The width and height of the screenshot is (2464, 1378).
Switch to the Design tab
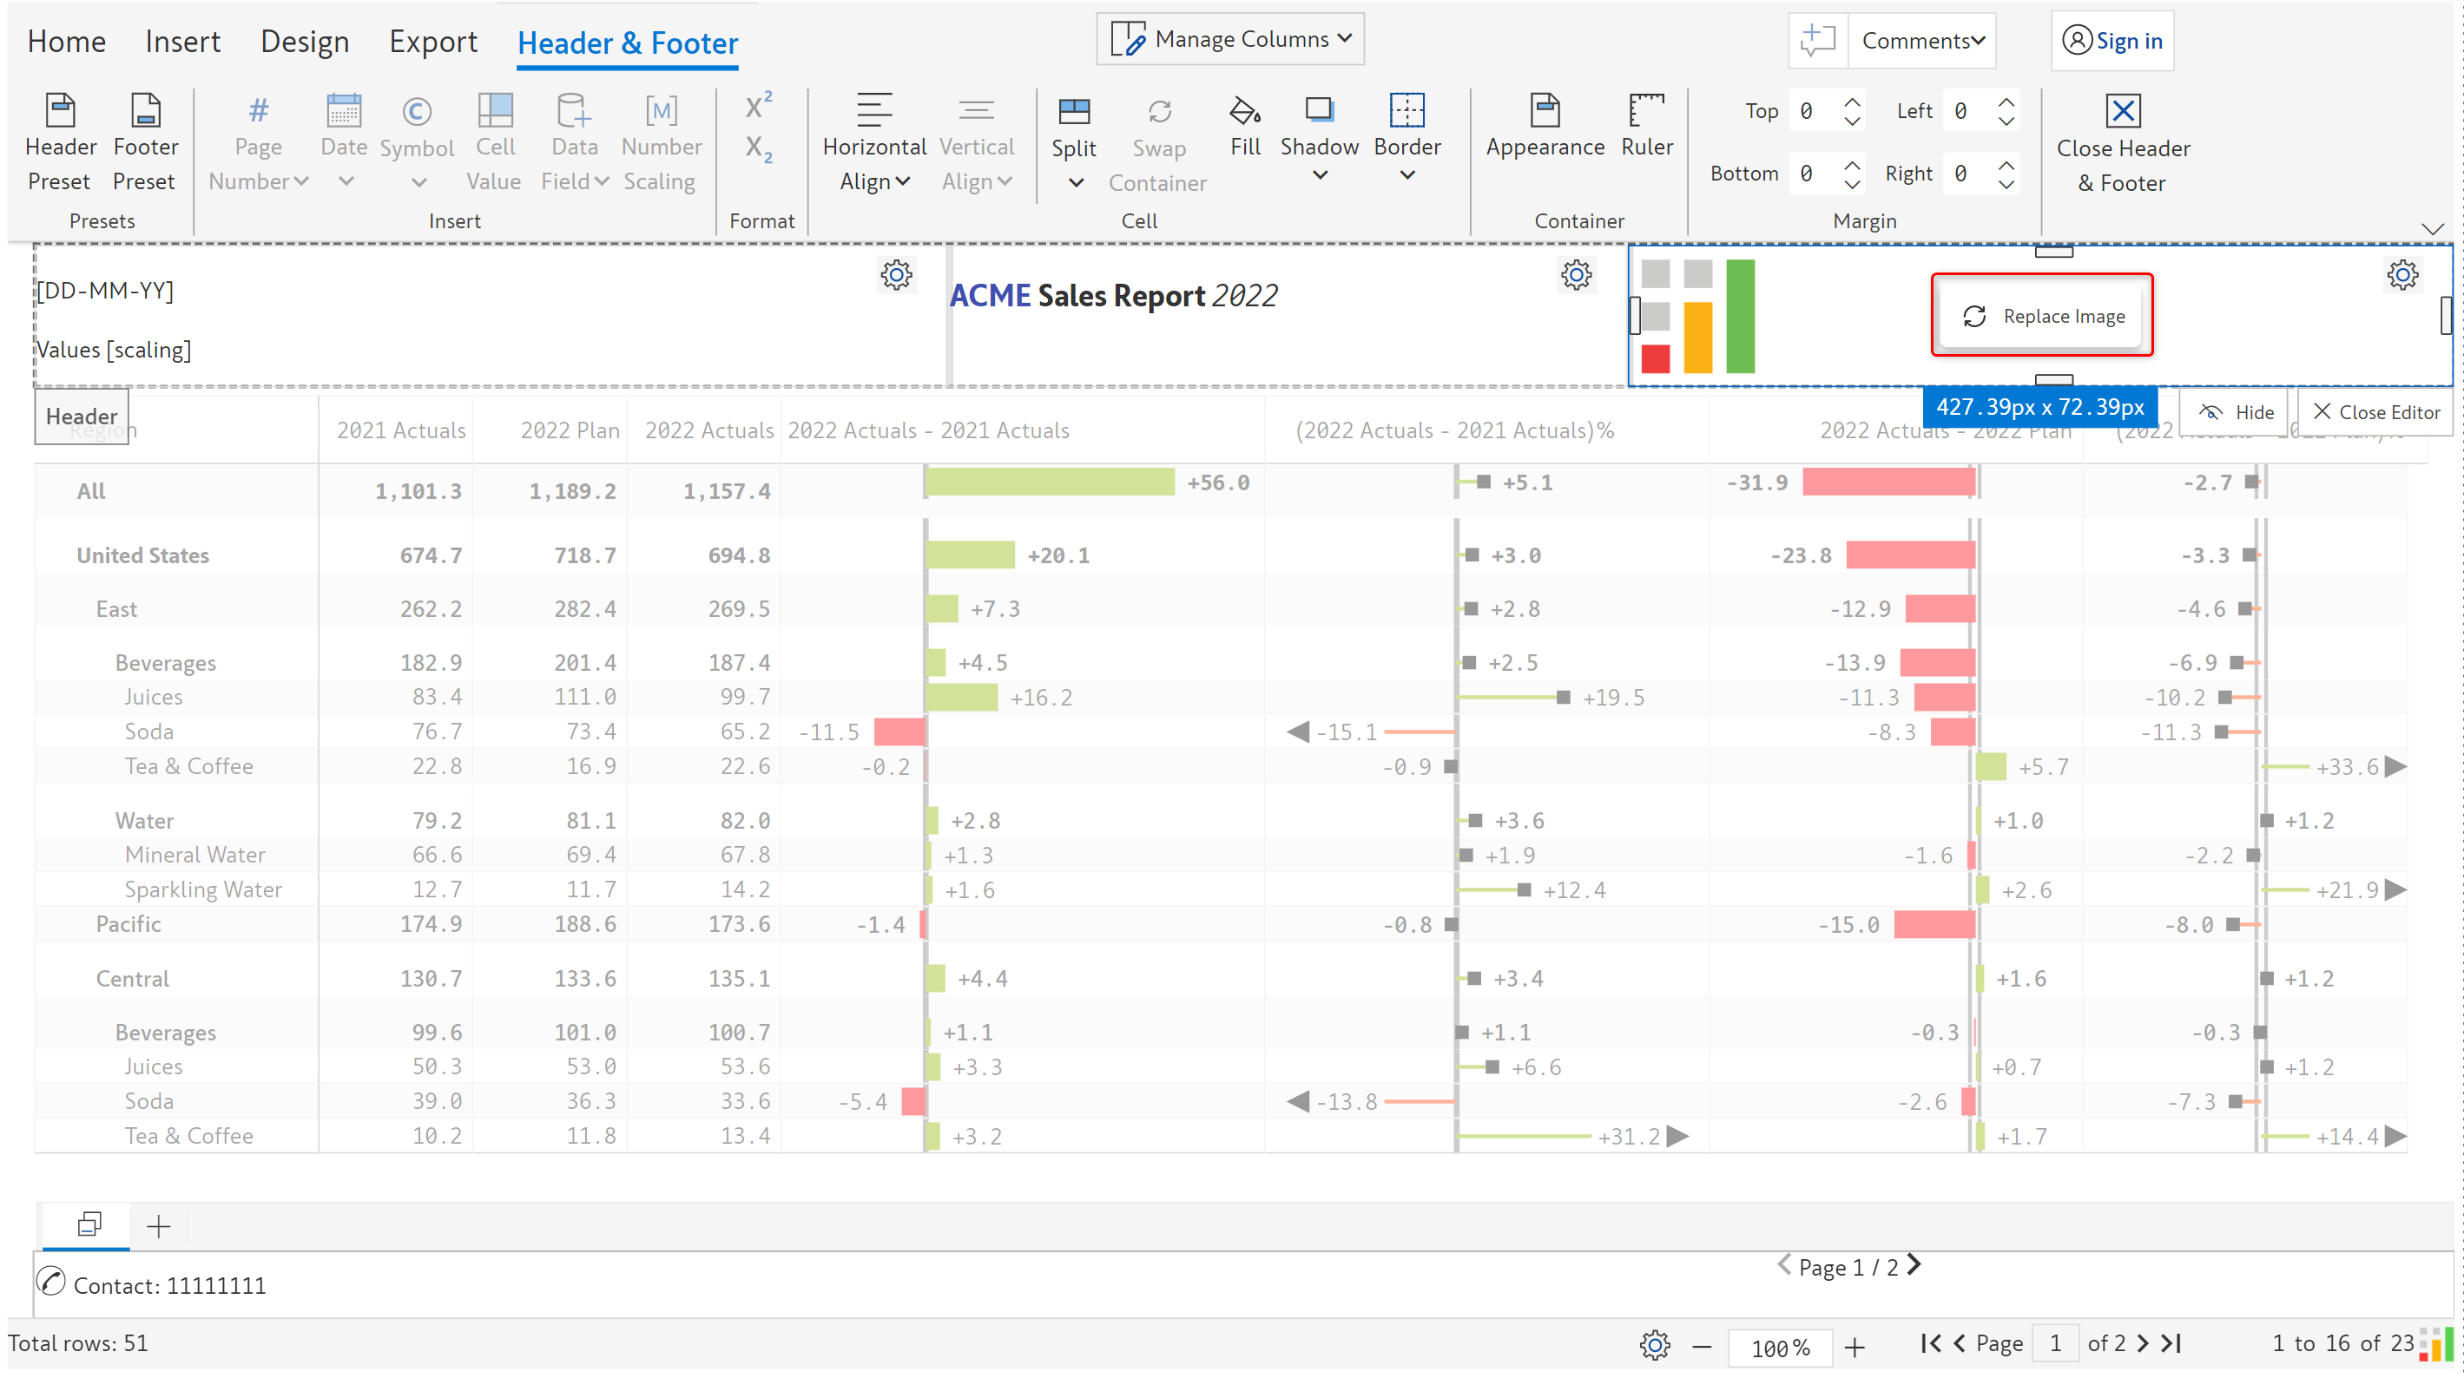click(x=304, y=42)
